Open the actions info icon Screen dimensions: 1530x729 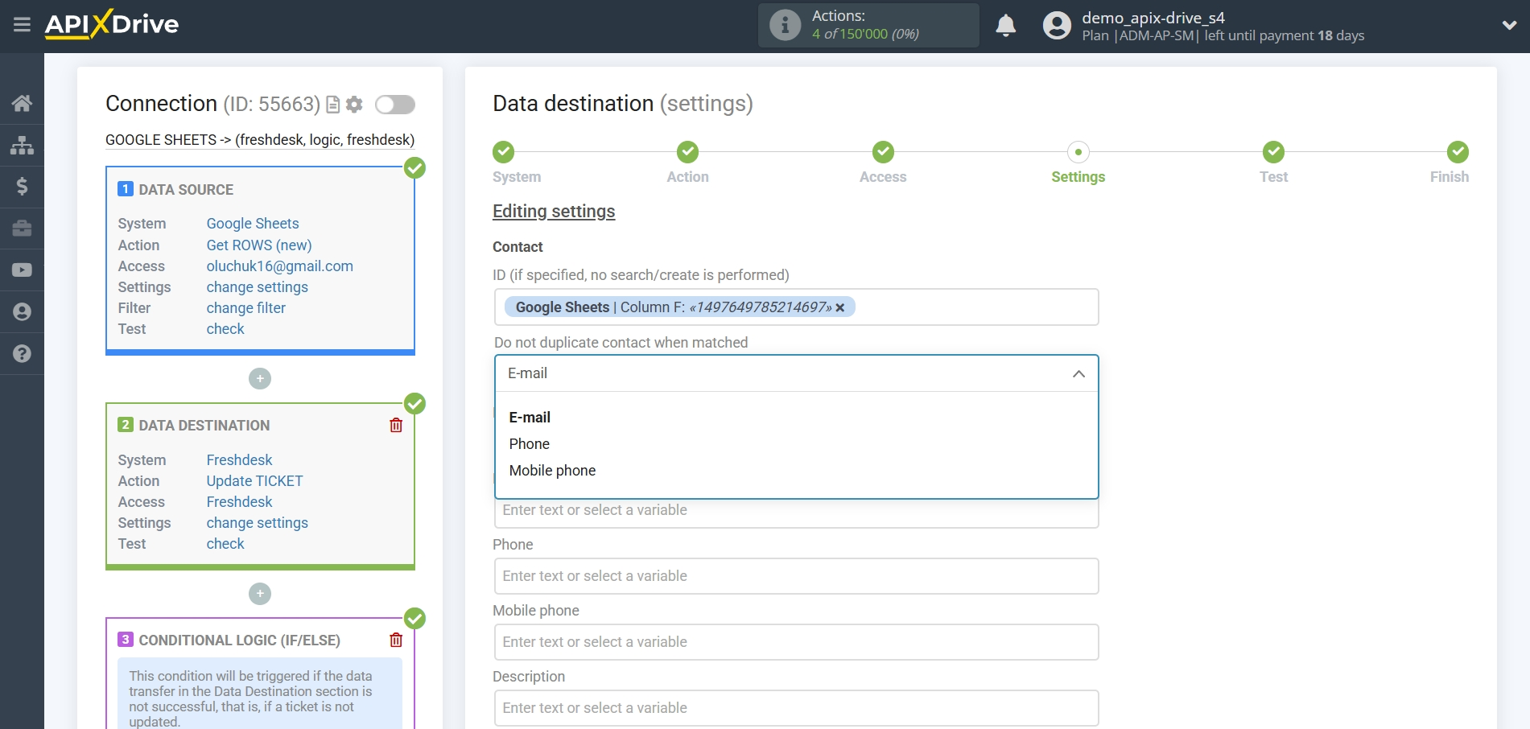pyautogui.click(x=785, y=25)
